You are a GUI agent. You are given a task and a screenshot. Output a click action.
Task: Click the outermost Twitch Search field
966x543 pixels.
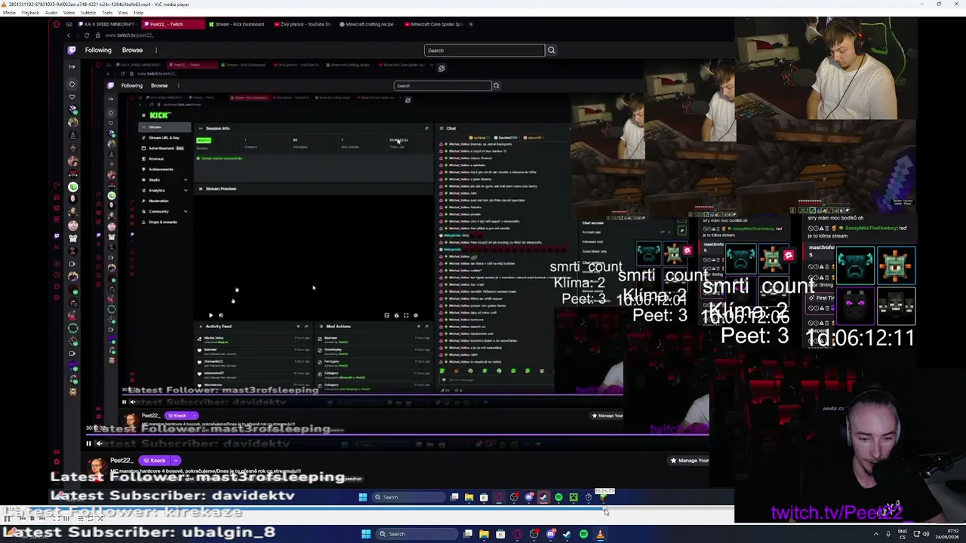tap(484, 51)
